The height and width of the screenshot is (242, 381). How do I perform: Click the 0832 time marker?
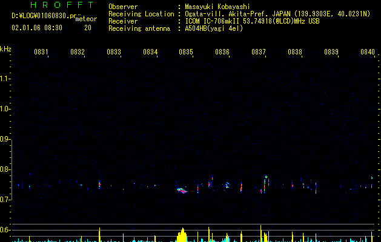coord(78,51)
